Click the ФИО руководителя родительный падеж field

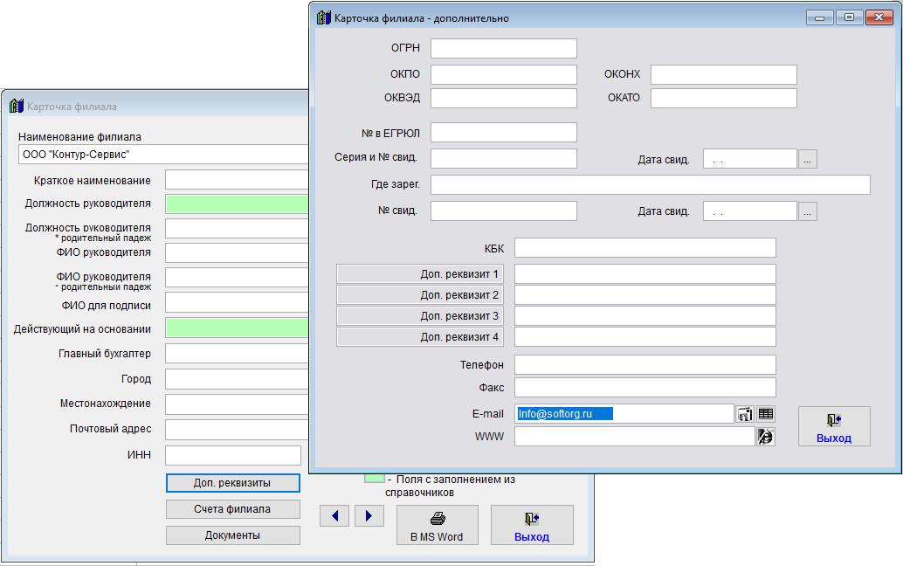238,278
